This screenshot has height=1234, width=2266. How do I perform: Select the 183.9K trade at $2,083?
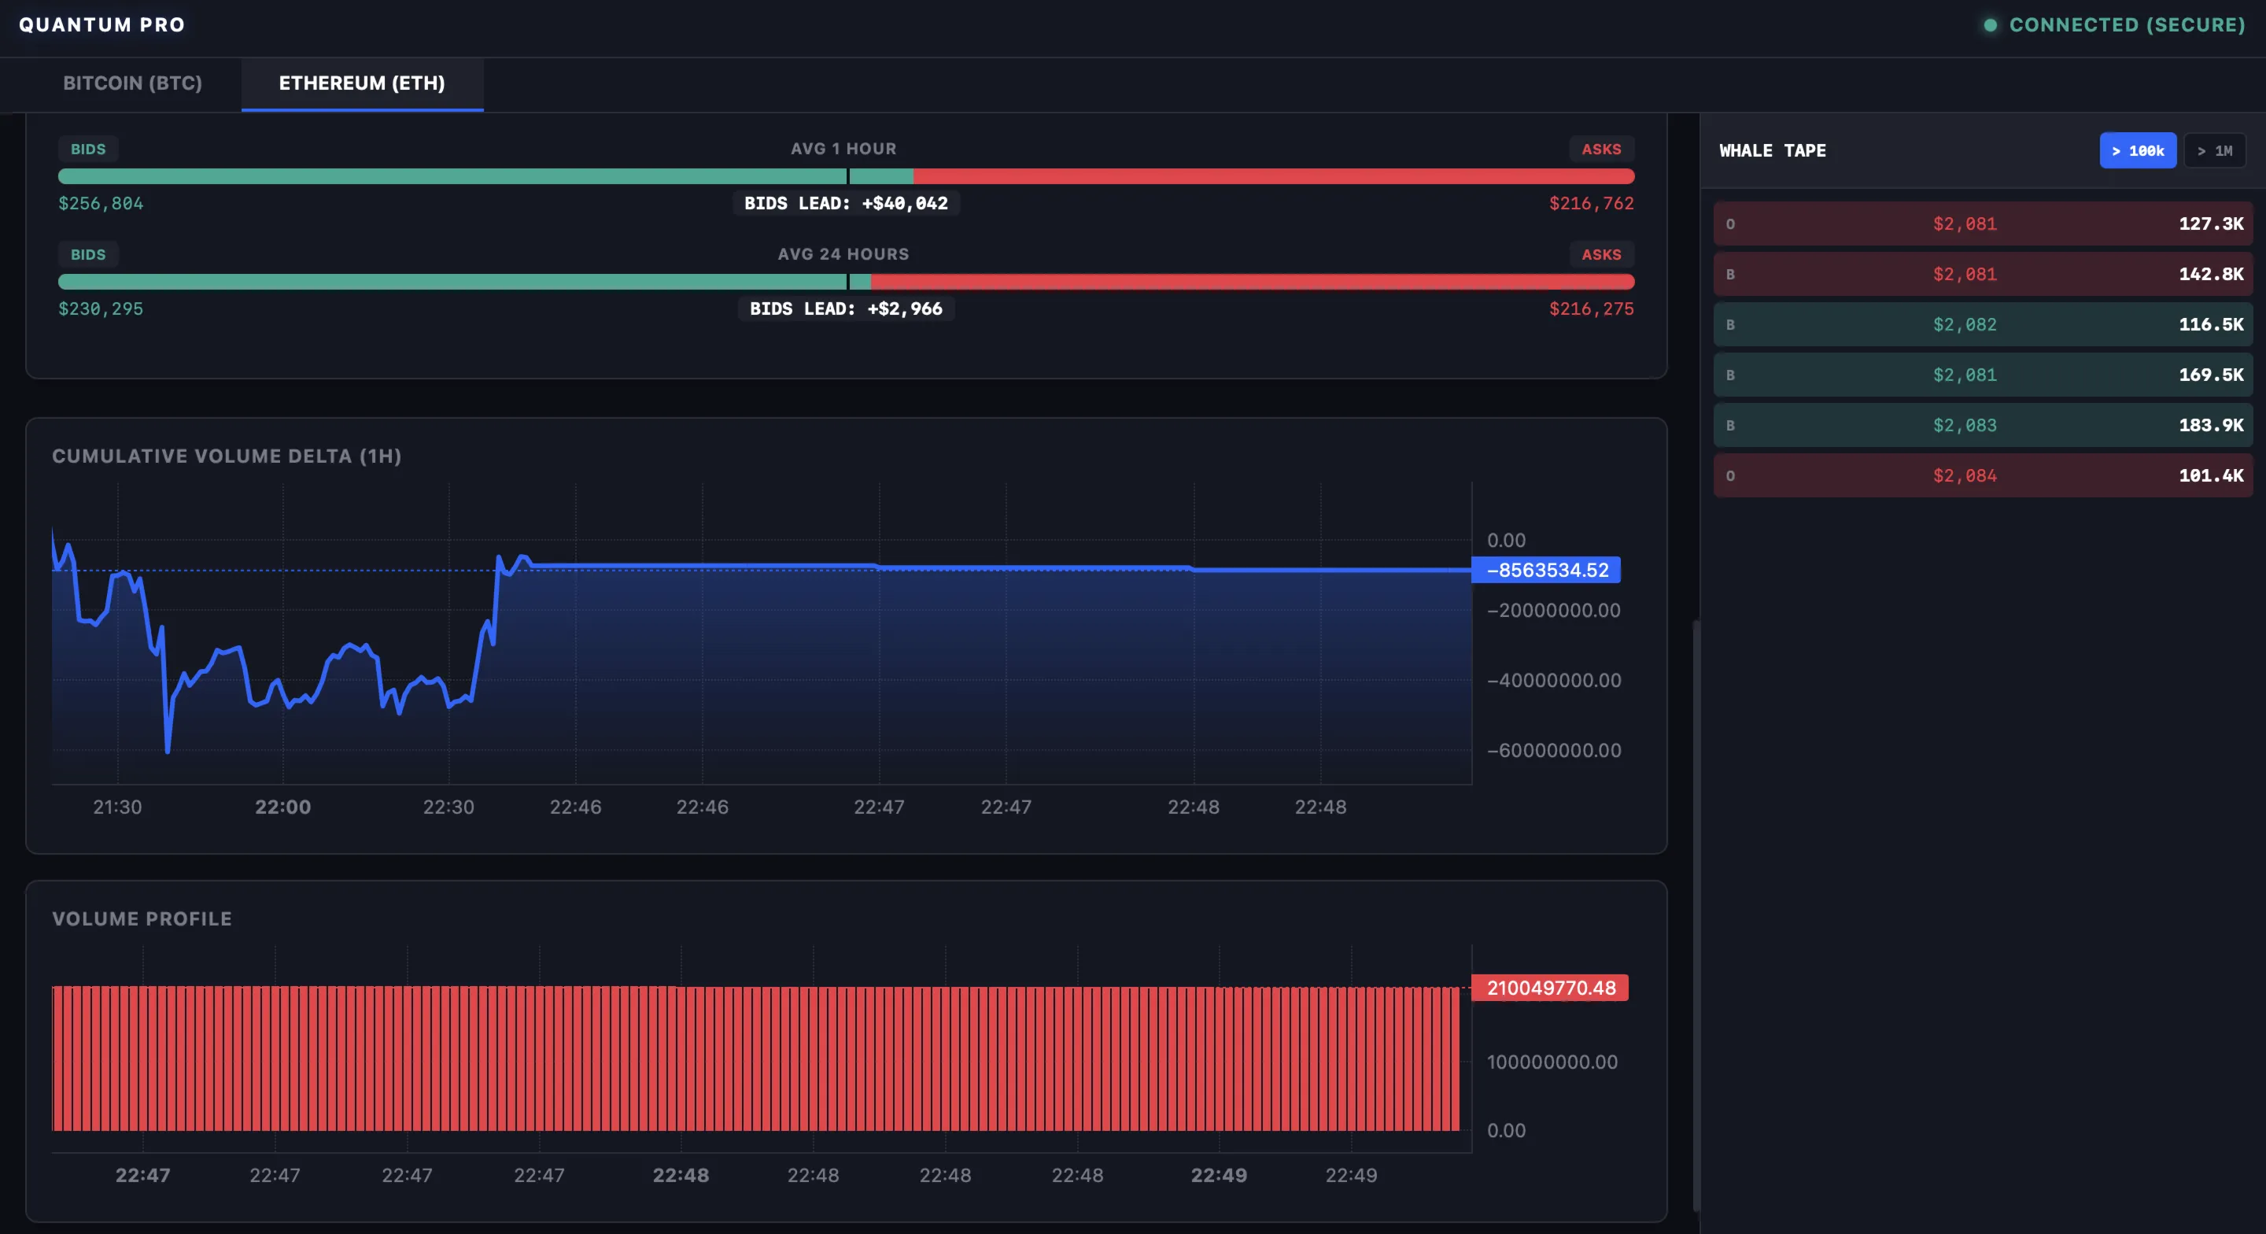tap(1982, 425)
